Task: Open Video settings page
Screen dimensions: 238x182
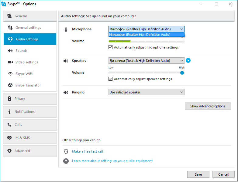Action: click(30, 62)
